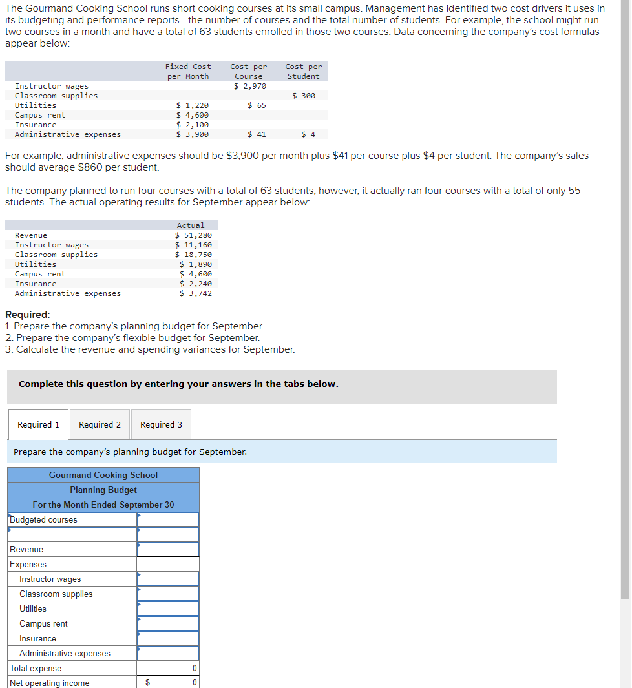Click actual Administrative expenses value $3,742

(196, 293)
